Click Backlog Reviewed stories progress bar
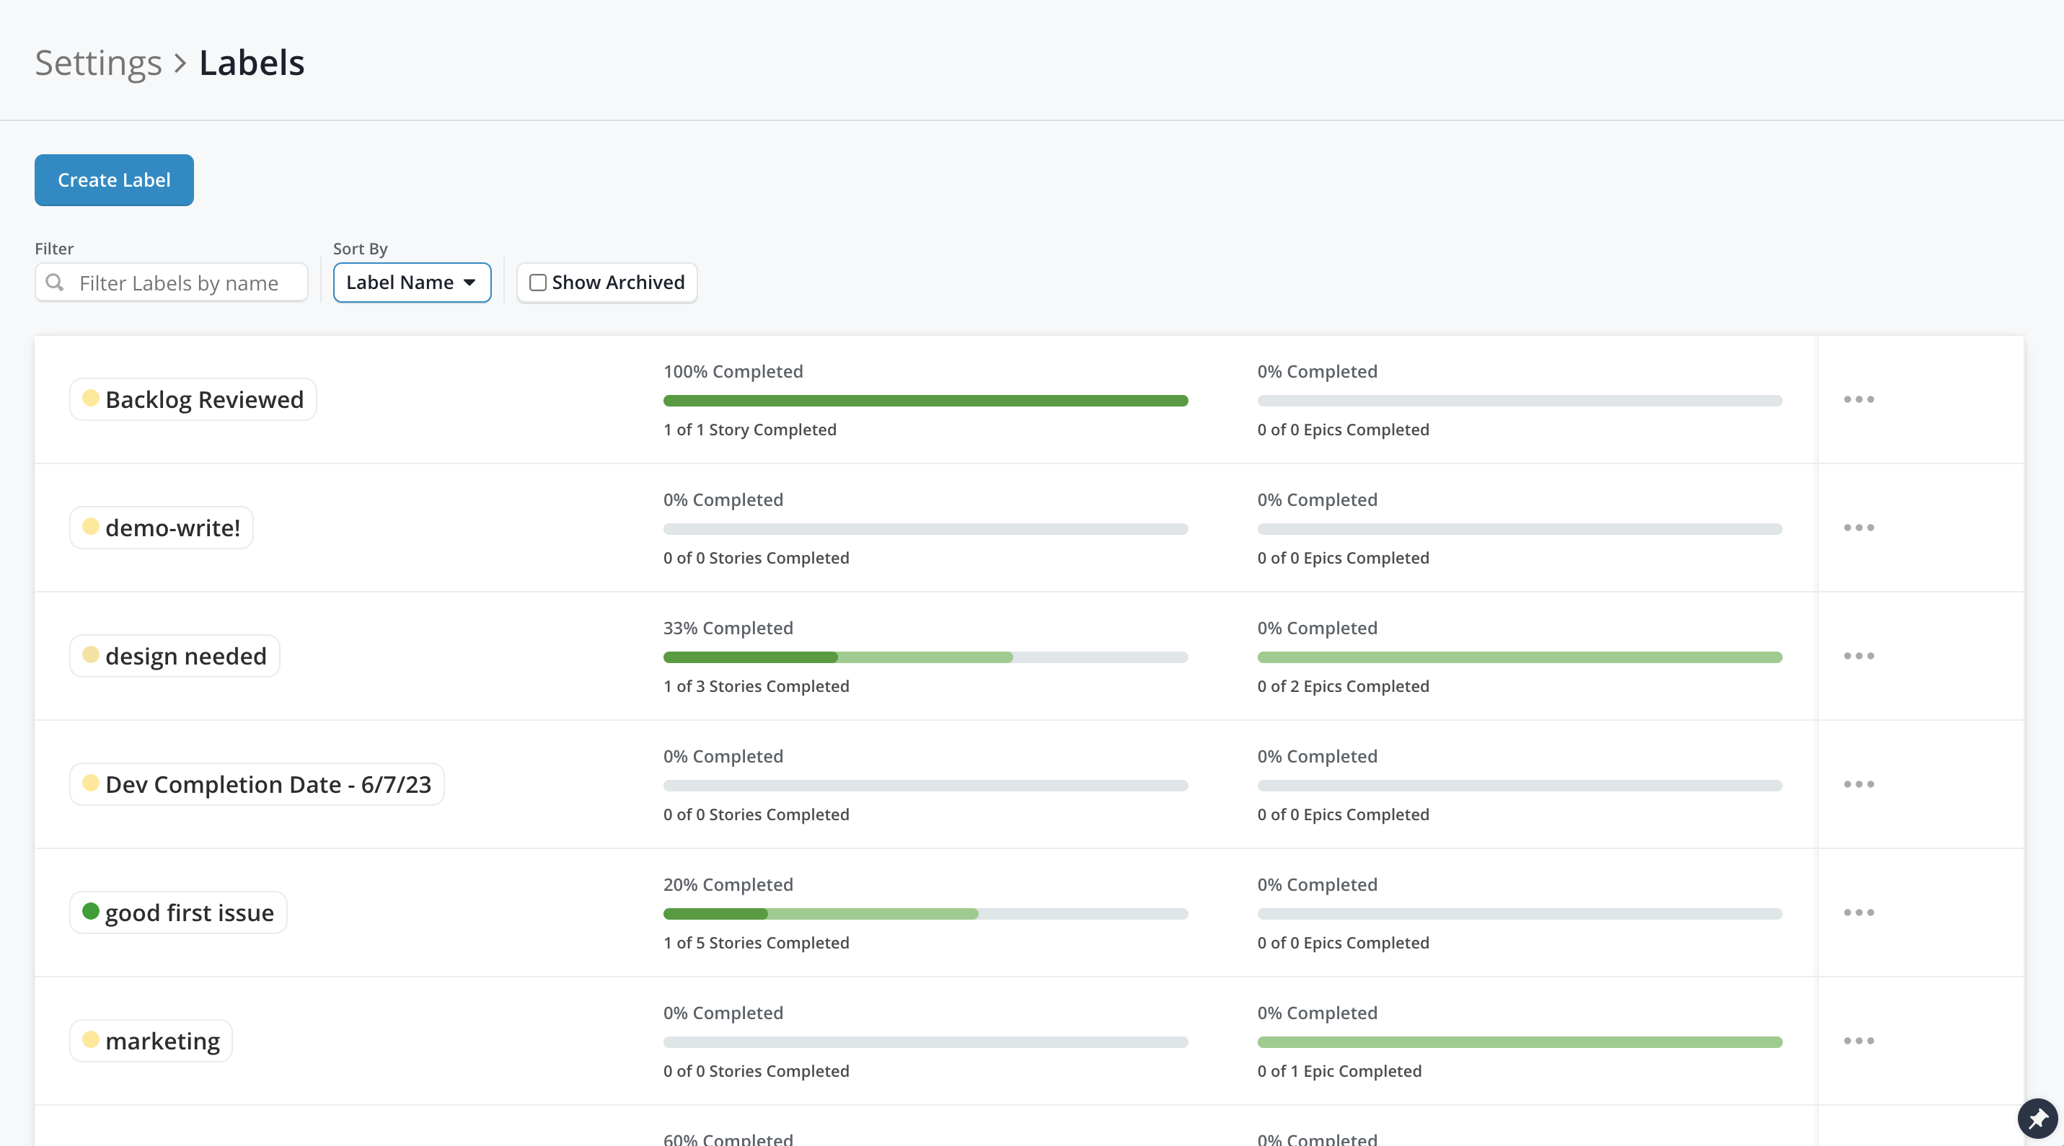The height and width of the screenshot is (1146, 2064). (925, 401)
